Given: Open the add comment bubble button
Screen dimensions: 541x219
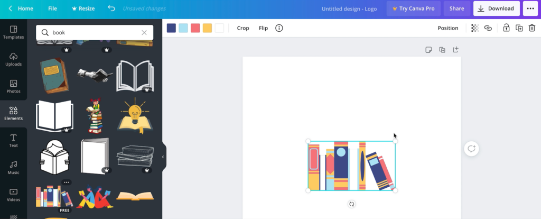Looking at the screenshot, I should click(x=471, y=149).
